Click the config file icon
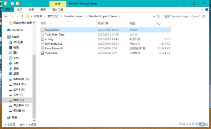 [43, 39]
